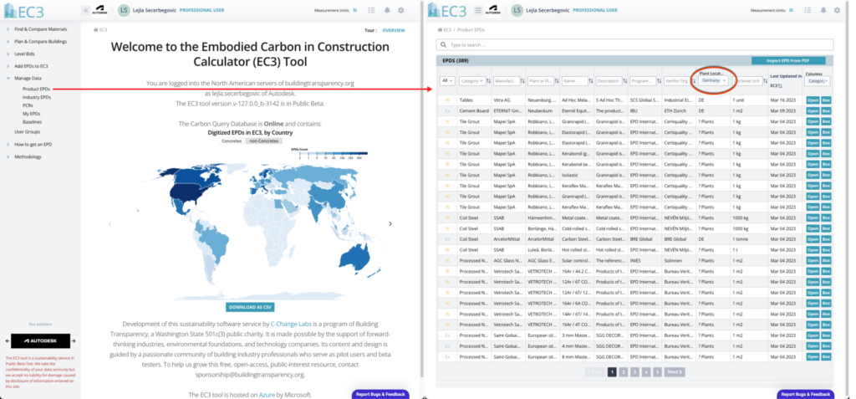
Task: Sort by Last Updated in EC3
Action: pos(782,86)
